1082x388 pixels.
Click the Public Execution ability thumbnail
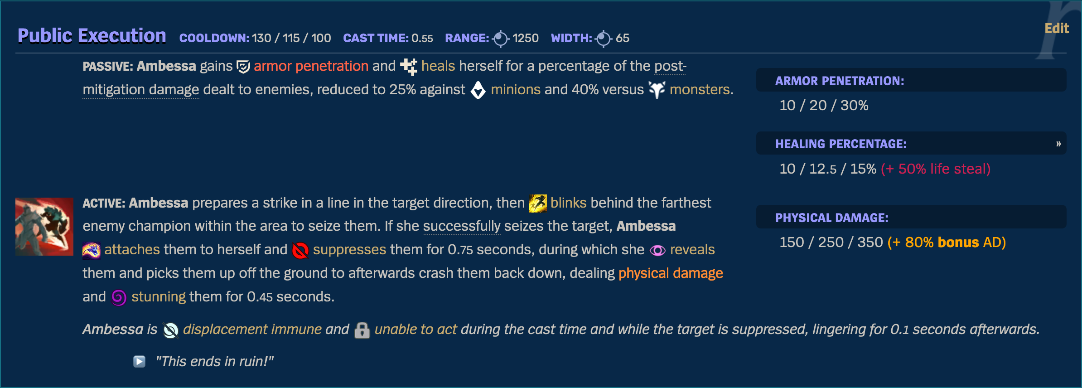point(43,226)
